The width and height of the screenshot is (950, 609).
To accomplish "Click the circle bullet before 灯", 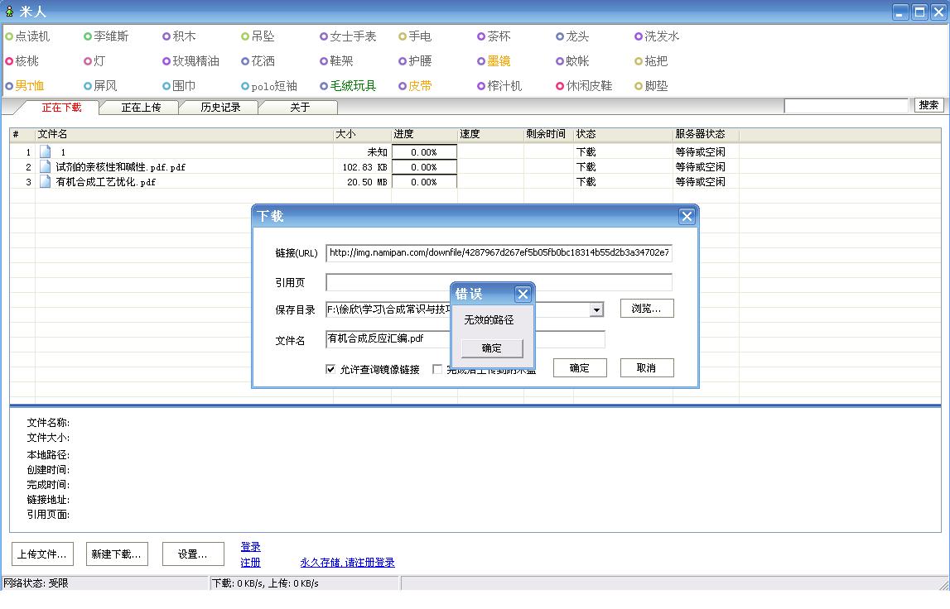I will [x=88, y=61].
